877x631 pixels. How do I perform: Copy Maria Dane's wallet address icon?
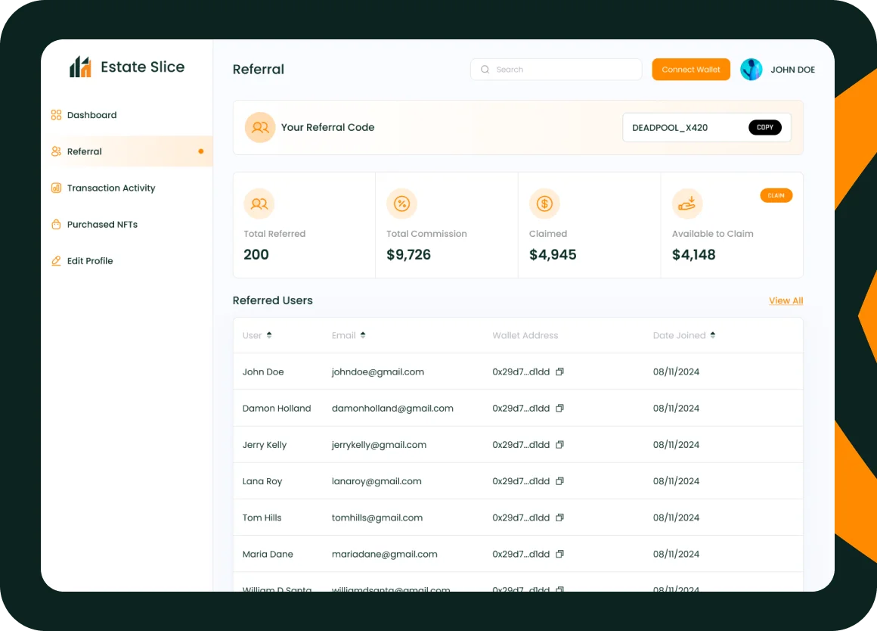coord(559,554)
